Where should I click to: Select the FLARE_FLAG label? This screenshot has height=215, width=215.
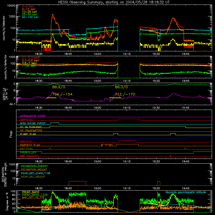click(x=28, y=134)
